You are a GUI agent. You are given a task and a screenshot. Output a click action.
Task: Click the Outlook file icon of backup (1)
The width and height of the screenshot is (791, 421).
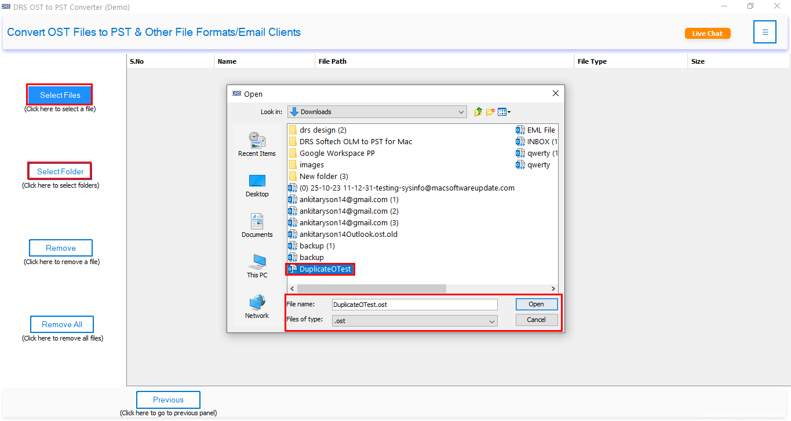[293, 246]
